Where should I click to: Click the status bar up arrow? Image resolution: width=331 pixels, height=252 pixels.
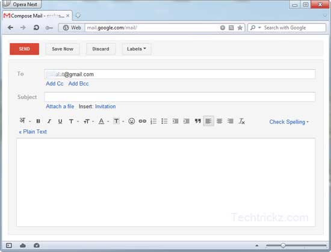257,245
